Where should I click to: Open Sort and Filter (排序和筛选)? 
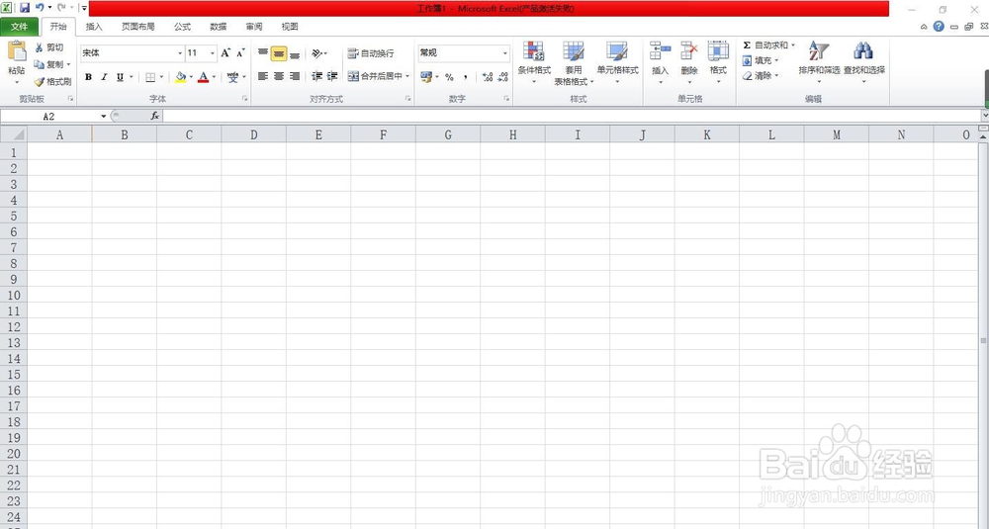click(x=819, y=61)
